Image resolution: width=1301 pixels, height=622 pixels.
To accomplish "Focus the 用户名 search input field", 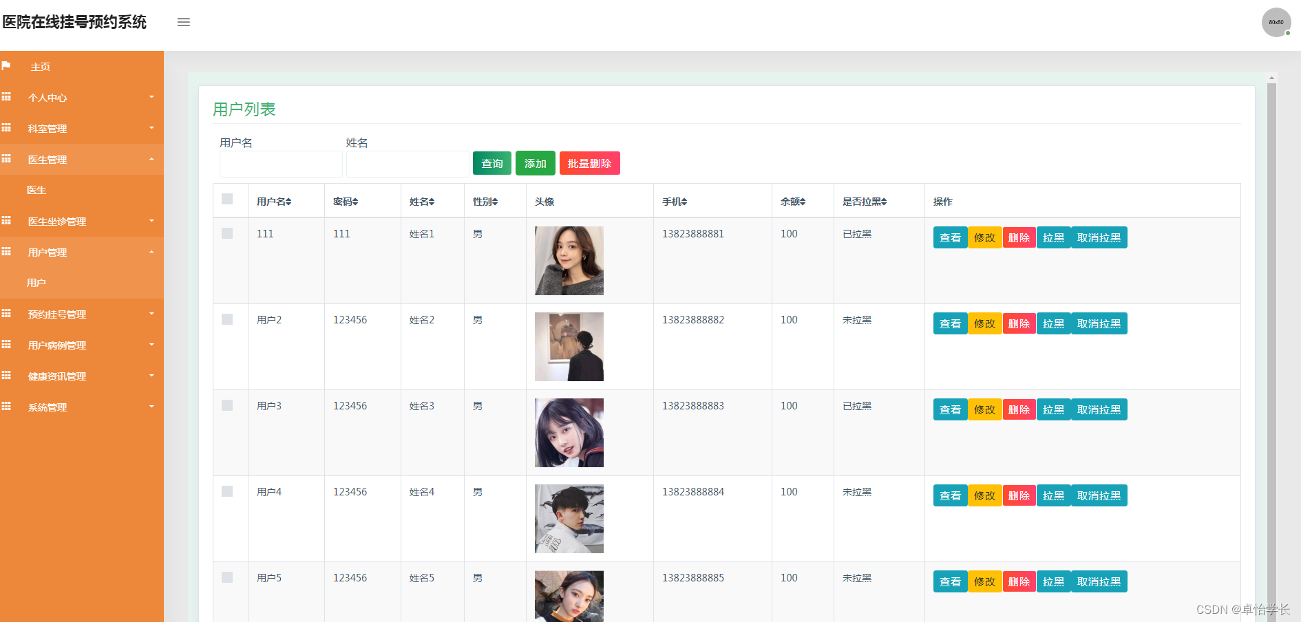I will pos(281,164).
